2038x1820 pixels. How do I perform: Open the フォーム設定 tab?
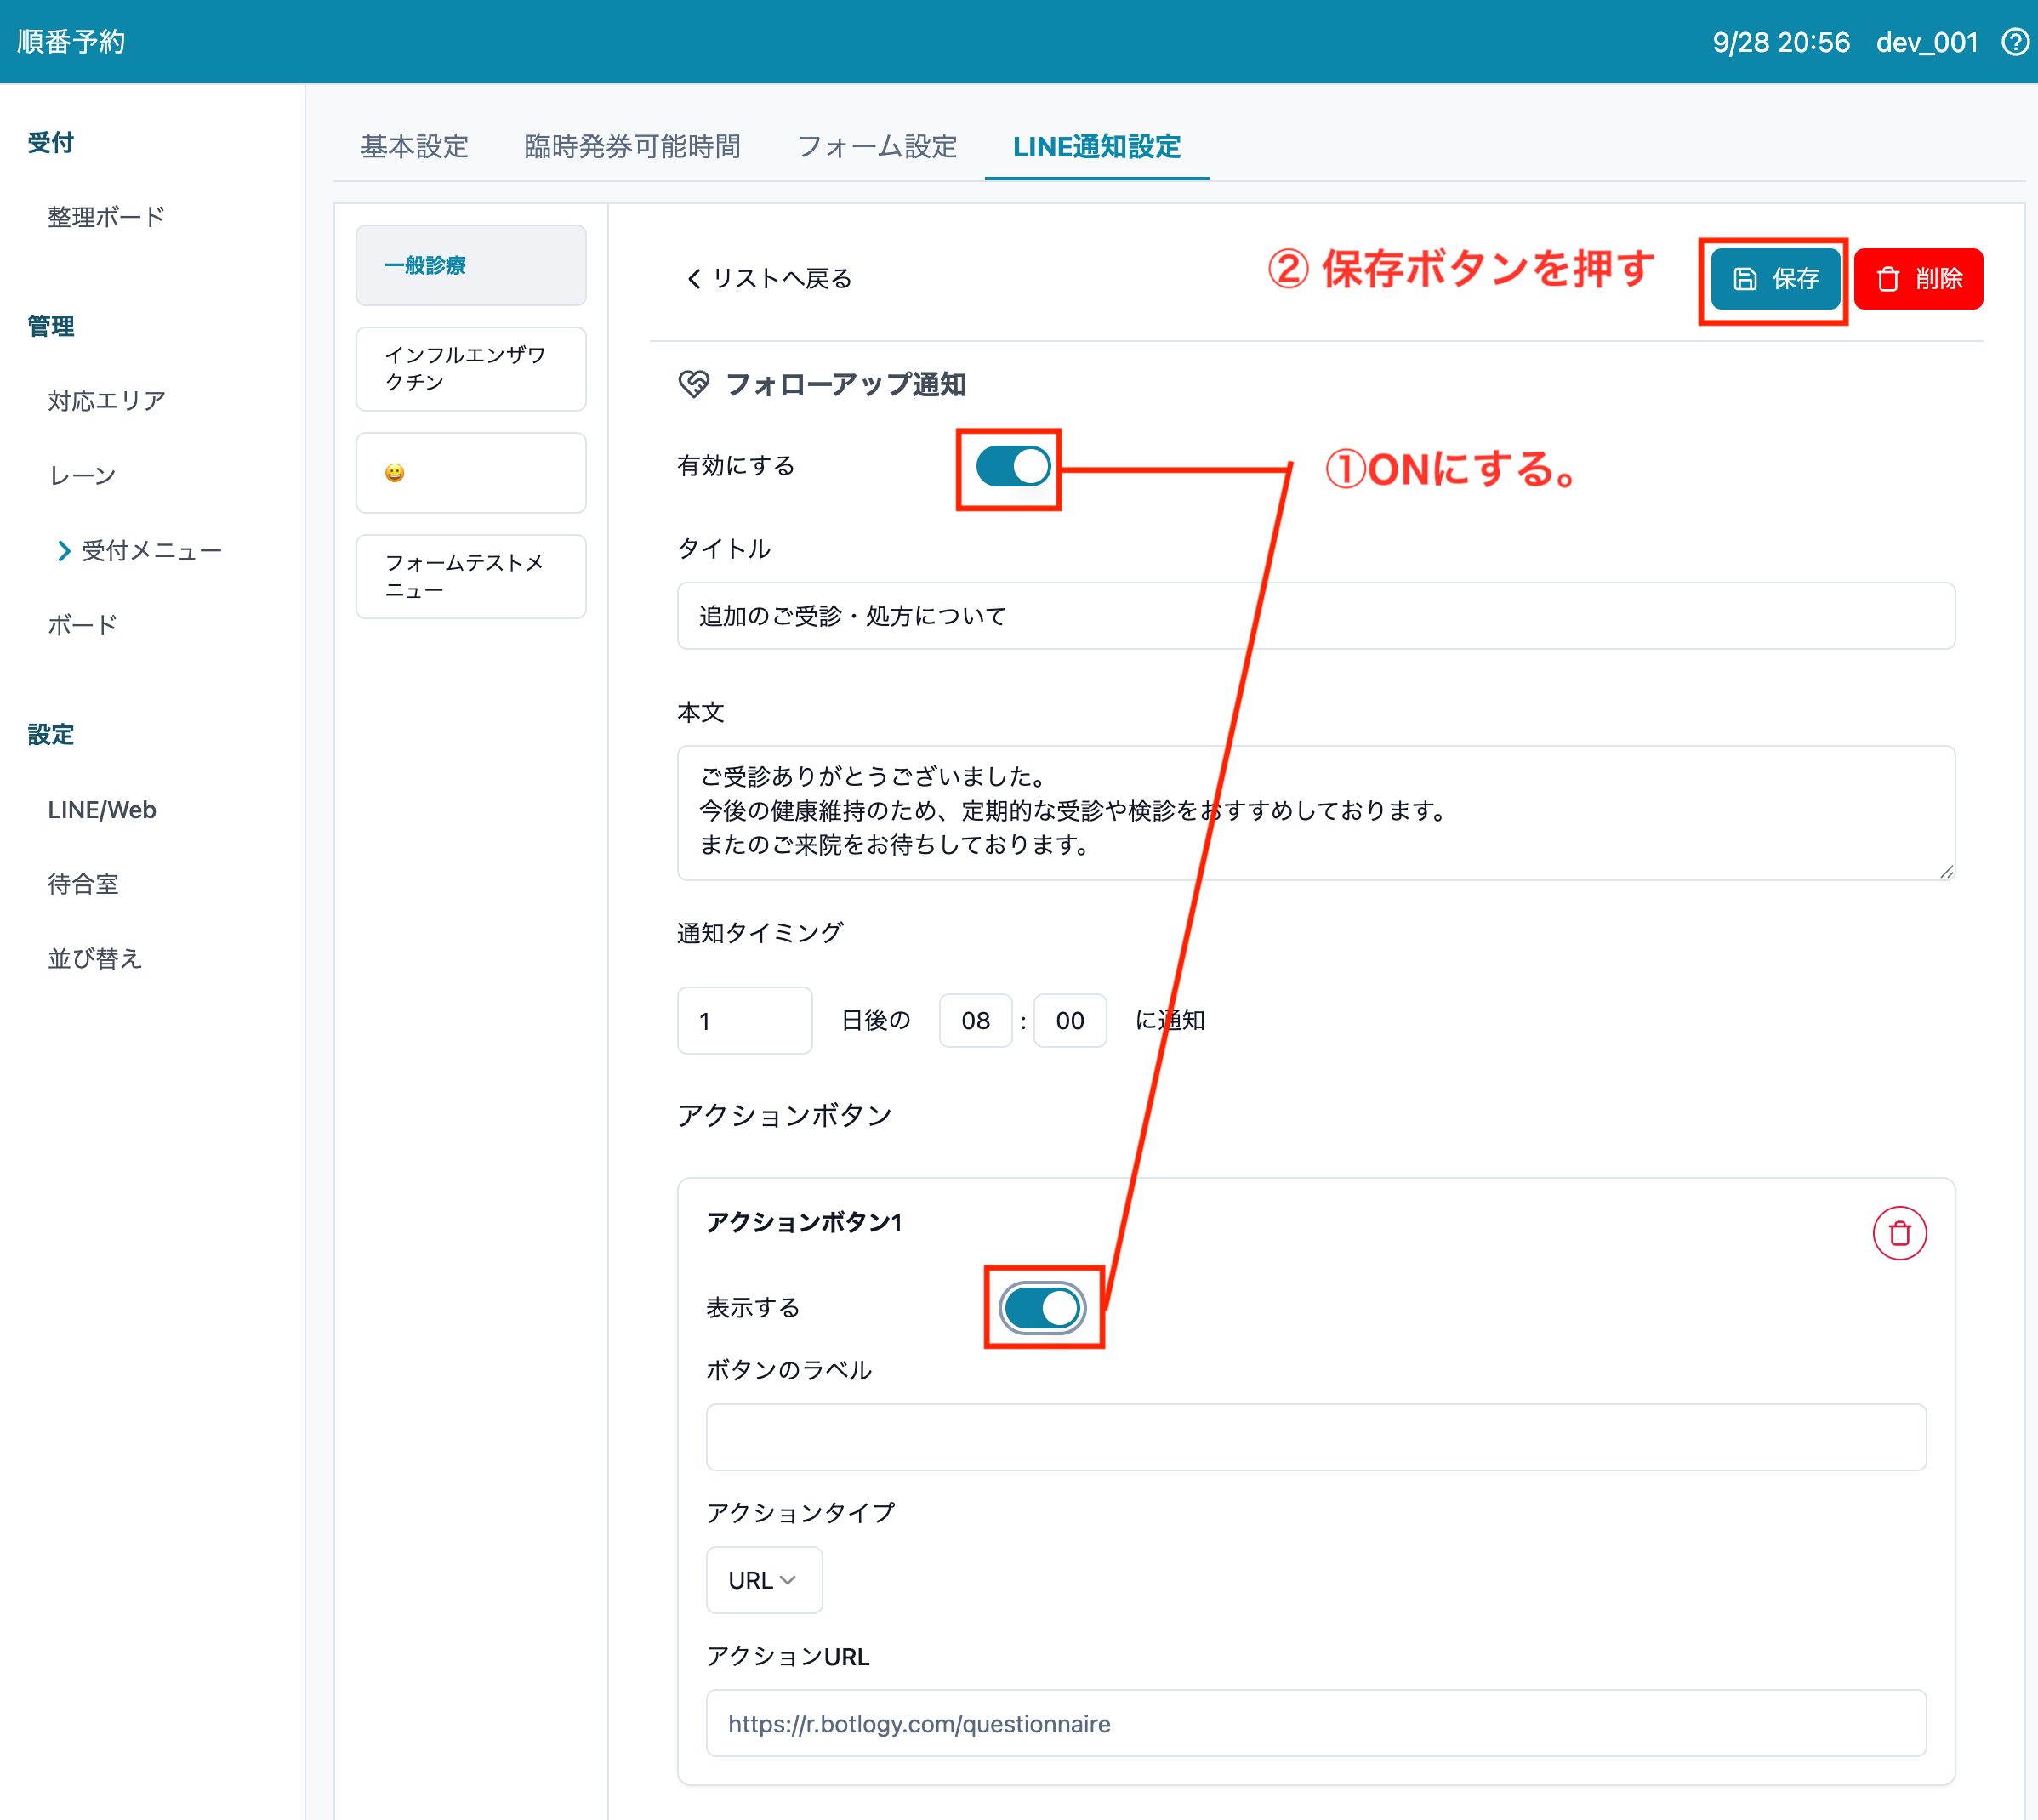[876, 147]
